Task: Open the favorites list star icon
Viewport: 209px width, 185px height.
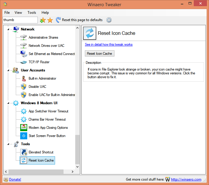Action: pyautogui.click(x=50, y=20)
